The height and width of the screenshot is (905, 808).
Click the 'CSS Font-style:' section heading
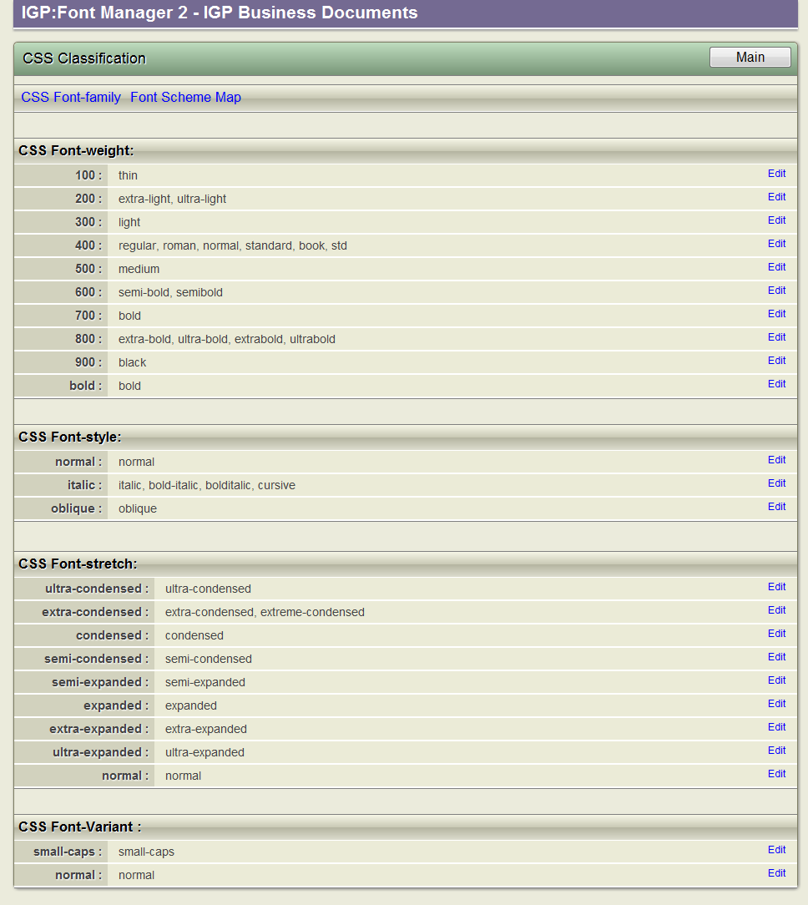(x=70, y=437)
